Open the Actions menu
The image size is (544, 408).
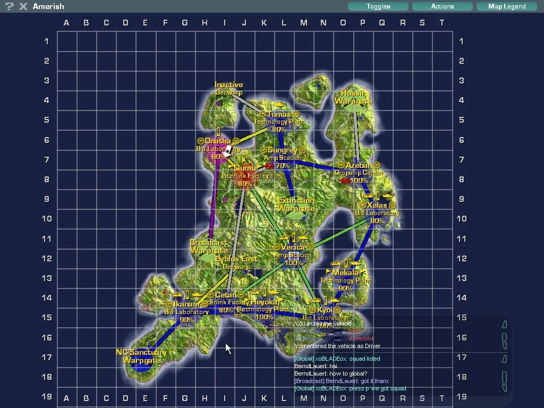pyautogui.click(x=442, y=6)
